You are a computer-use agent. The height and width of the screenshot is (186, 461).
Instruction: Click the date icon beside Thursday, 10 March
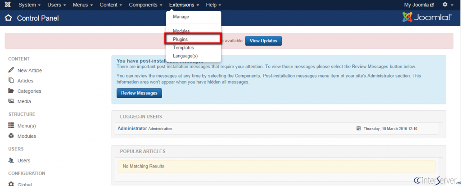tap(358, 128)
